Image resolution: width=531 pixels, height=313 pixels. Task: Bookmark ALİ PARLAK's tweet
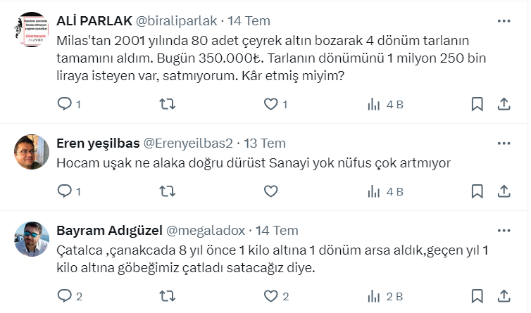coord(477,104)
